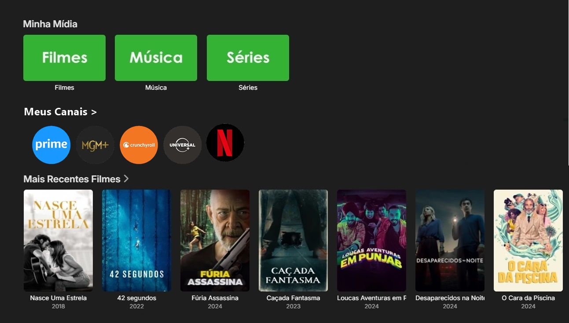Image resolution: width=569 pixels, height=323 pixels.
Task: Click the Mais Recentes Filmes heading
Action: tap(72, 179)
